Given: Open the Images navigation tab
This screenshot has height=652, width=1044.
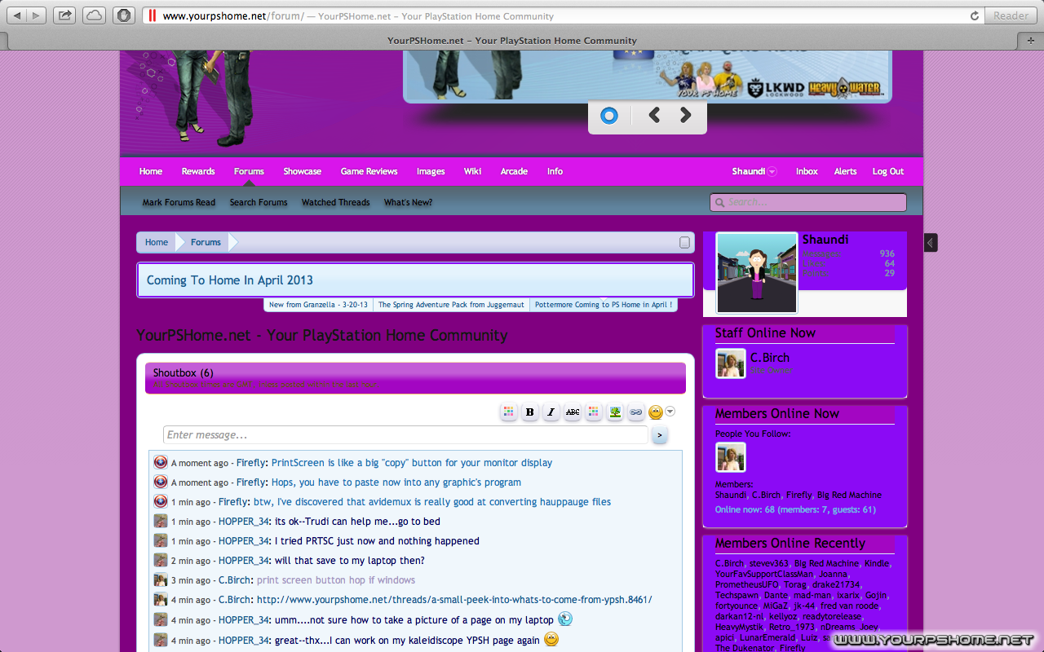Looking at the screenshot, I should tap(431, 171).
